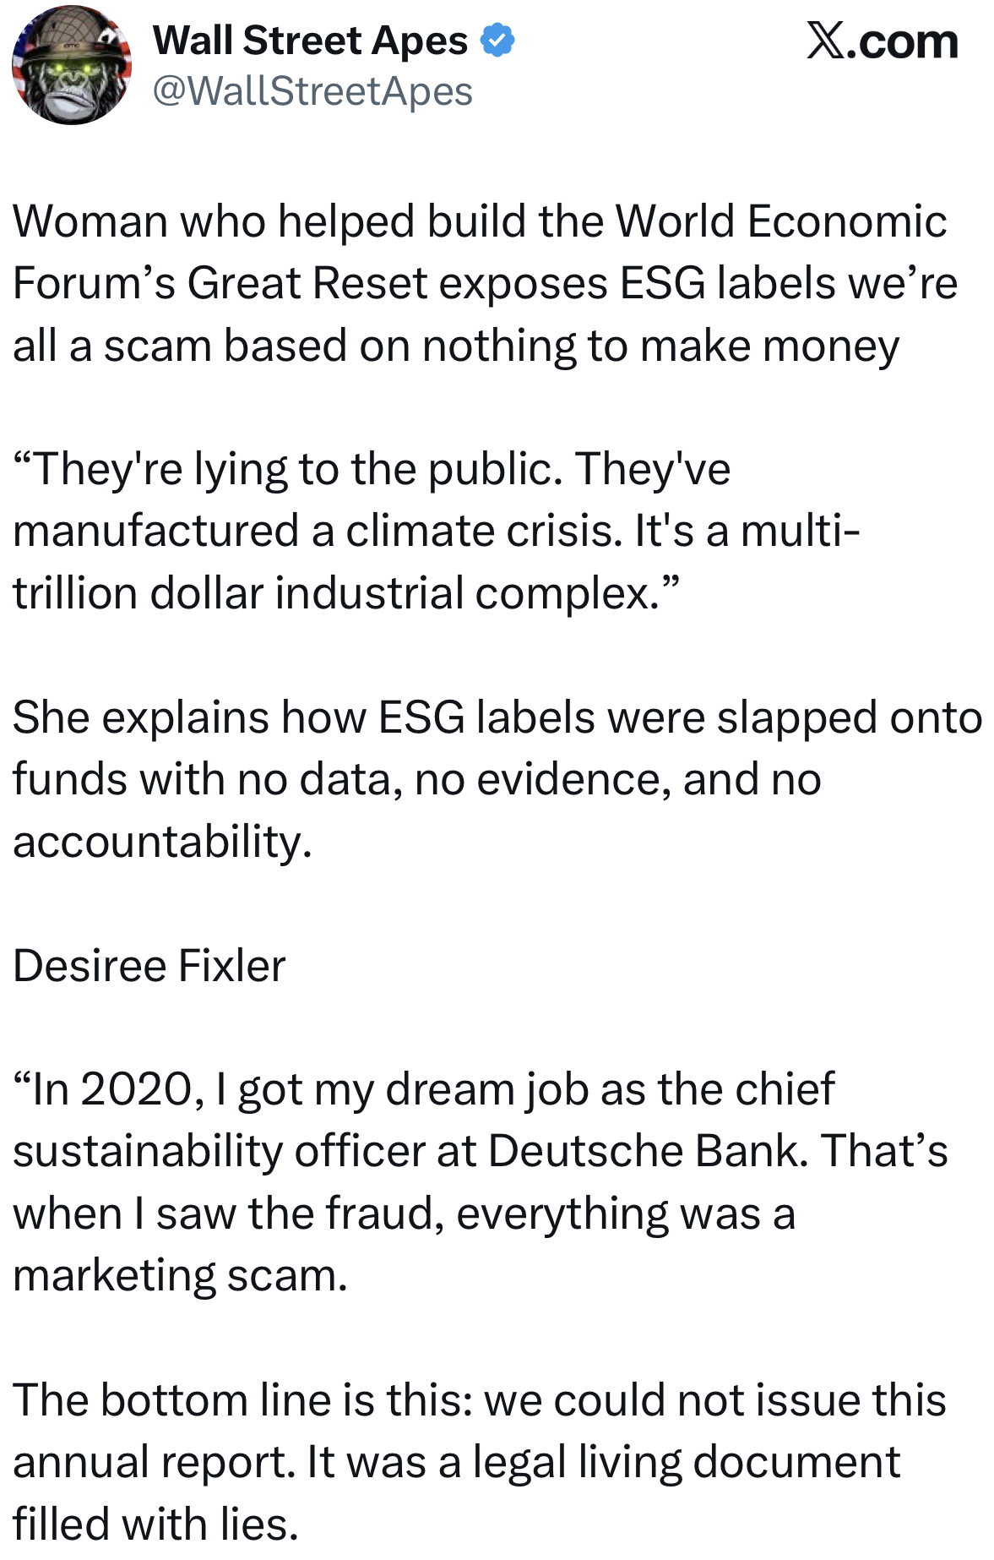Click the words "climate crisis" in the quote
The image size is (994, 1560).
(479, 532)
